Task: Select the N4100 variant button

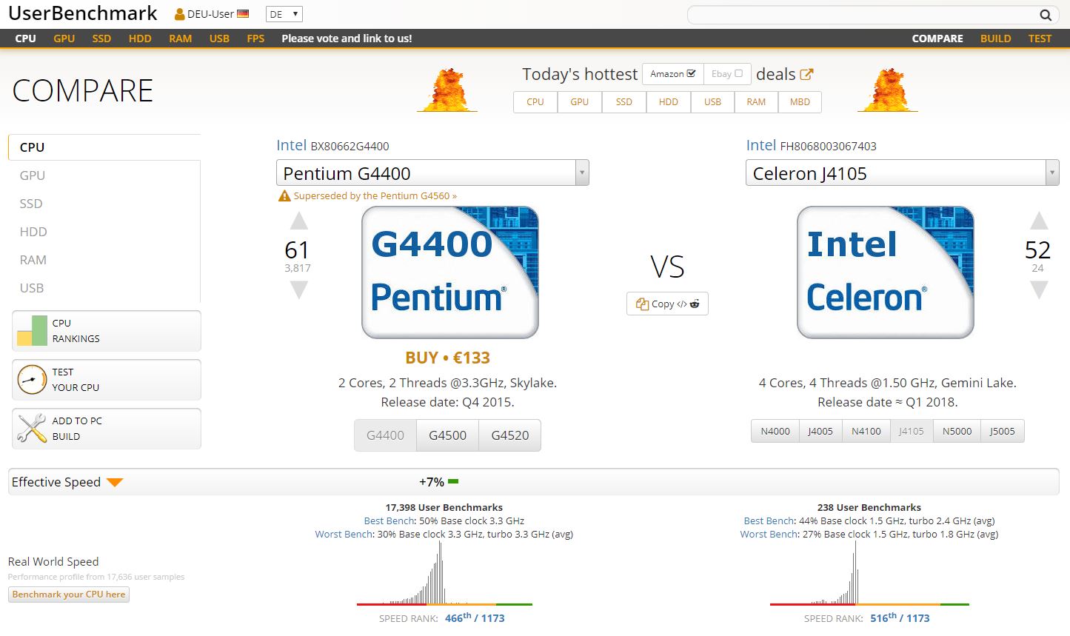Action: 866,431
